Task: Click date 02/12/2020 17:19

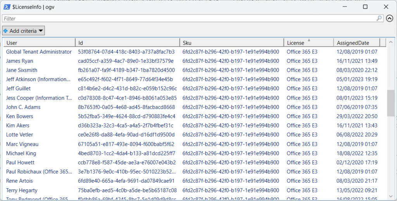Action: point(357,162)
